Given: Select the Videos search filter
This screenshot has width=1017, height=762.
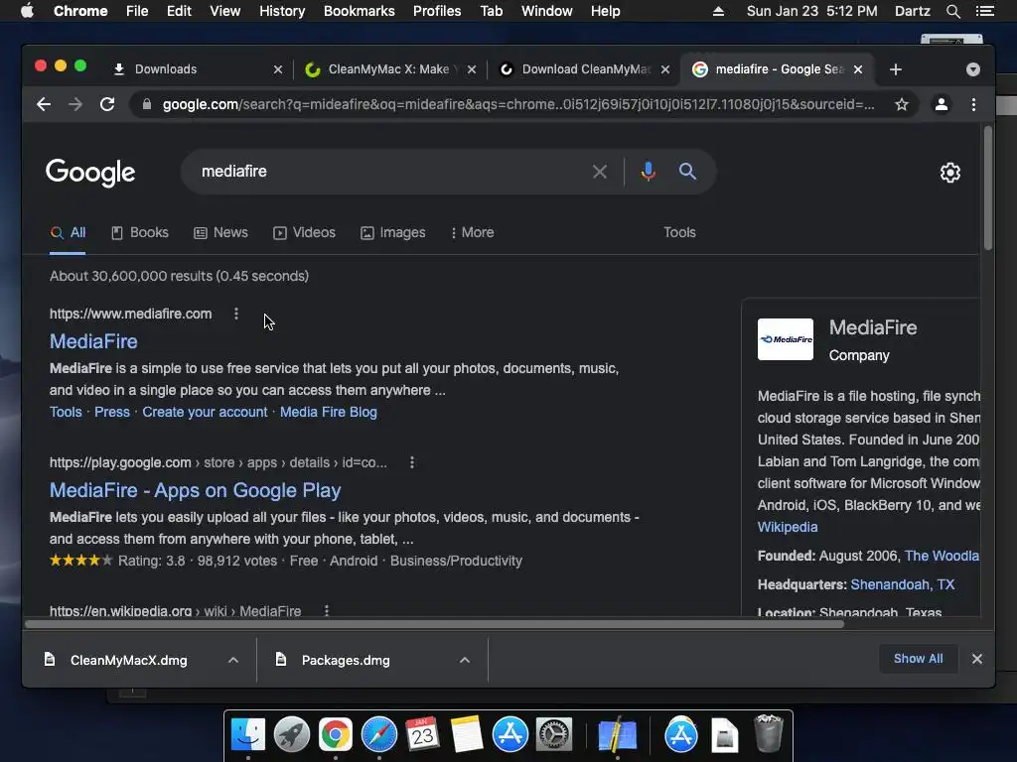Looking at the screenshot, I should coord(304,232).
